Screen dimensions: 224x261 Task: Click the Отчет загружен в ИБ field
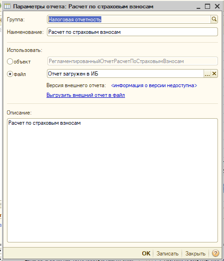[125, 74]
